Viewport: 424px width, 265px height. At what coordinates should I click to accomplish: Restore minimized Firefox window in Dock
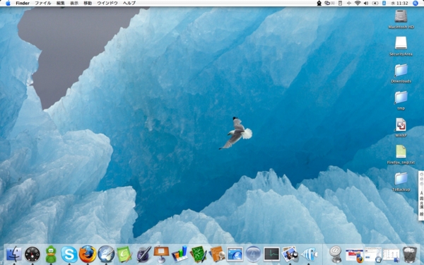pyautogui.click(x=355, y=256)
